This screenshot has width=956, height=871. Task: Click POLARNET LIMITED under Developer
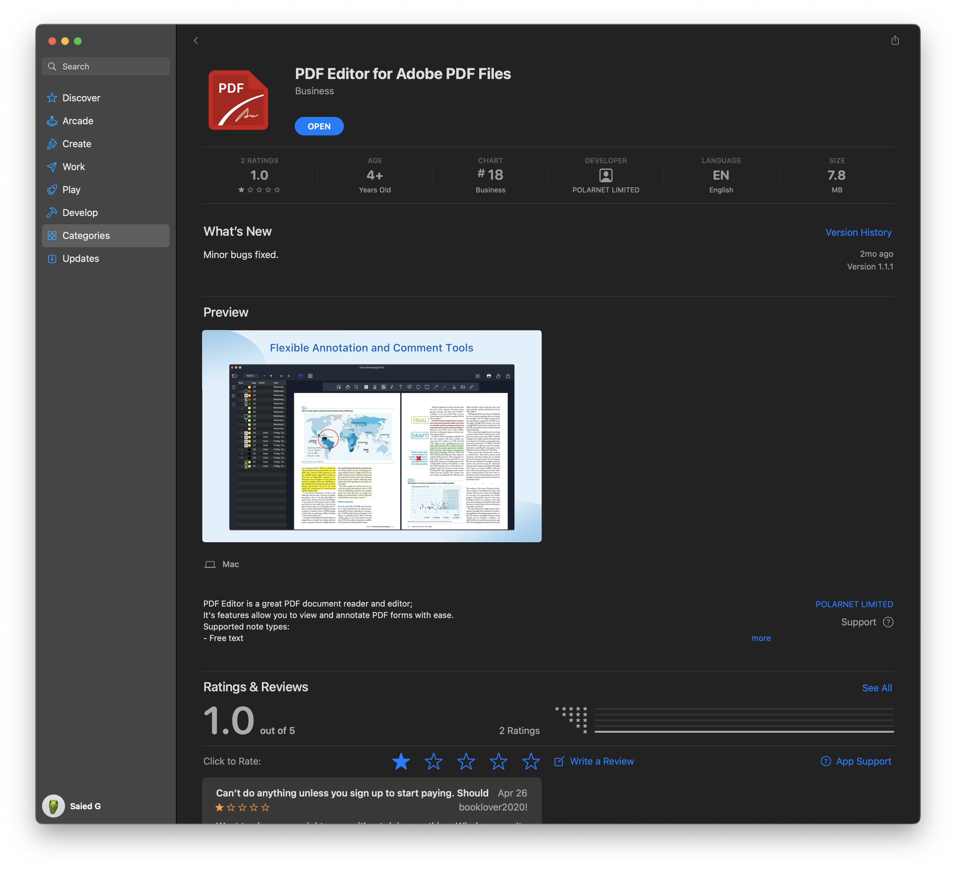(605, 190)
